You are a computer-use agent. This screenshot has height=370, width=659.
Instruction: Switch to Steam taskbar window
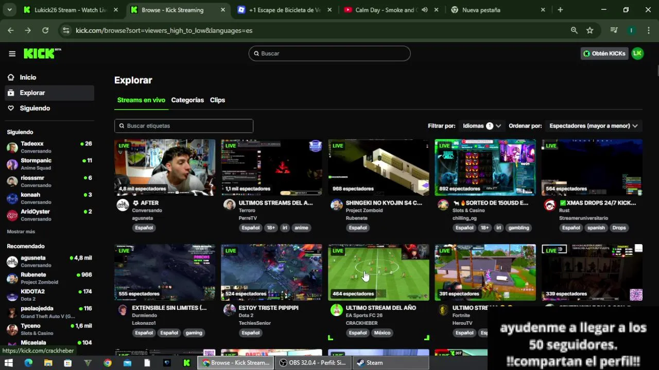[x=391, y=363]
